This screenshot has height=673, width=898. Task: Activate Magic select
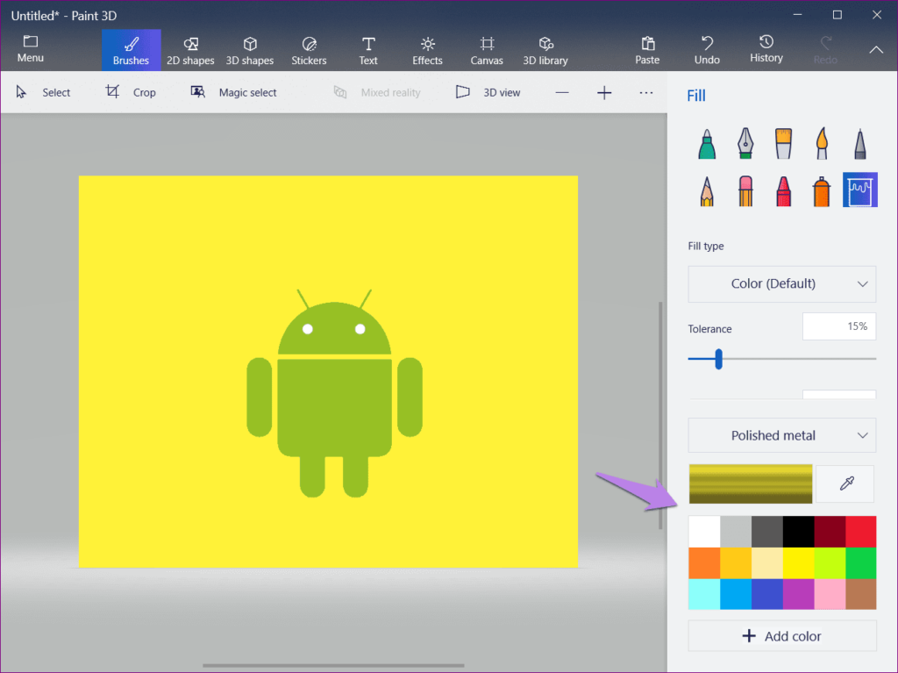(x=233, y=92)
